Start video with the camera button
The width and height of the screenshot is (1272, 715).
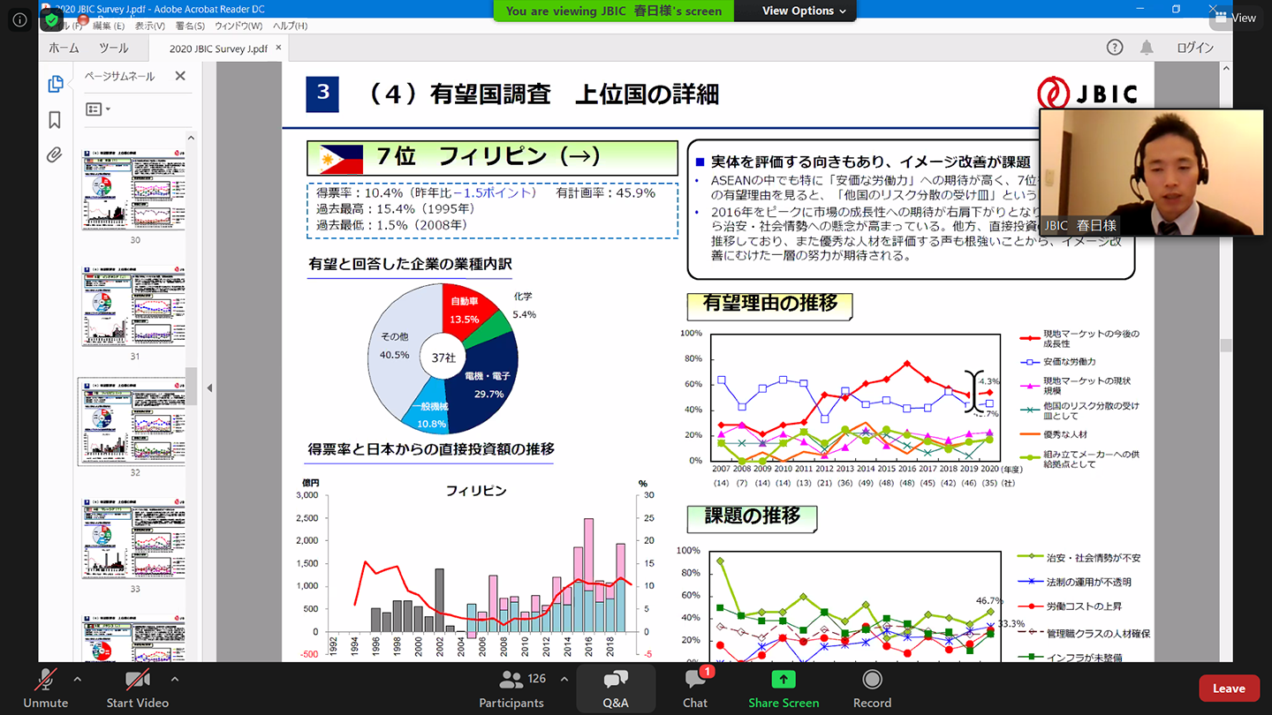(x=137, y=689)
